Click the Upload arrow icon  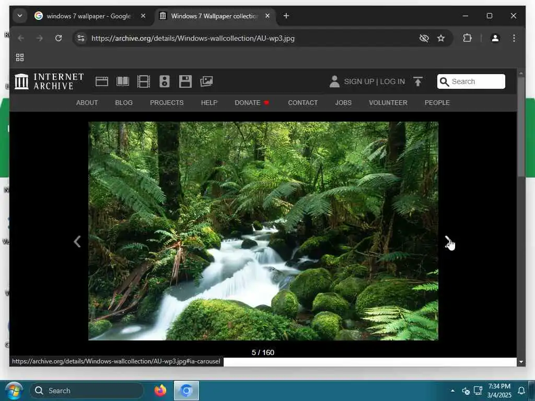[417, 81]
